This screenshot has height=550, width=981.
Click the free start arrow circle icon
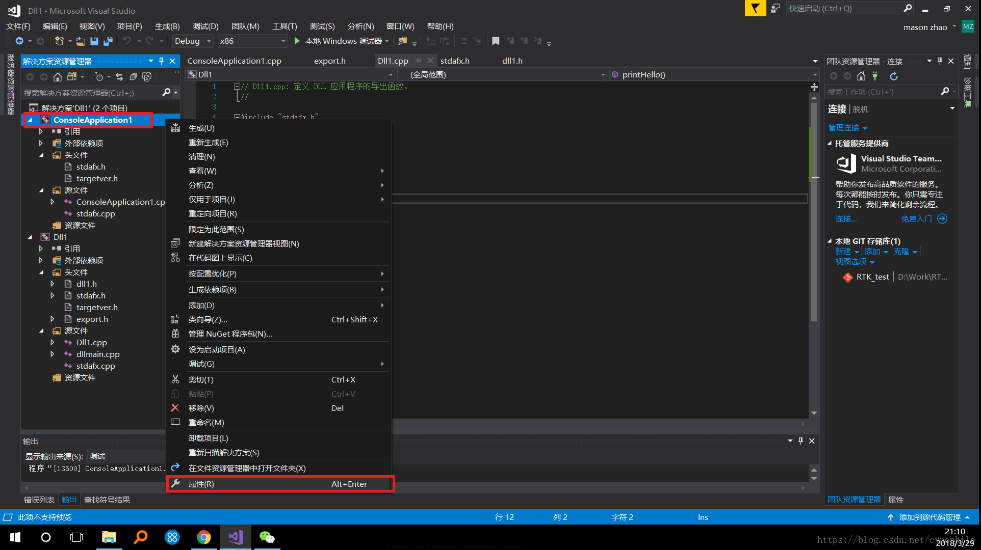point(942,218)
